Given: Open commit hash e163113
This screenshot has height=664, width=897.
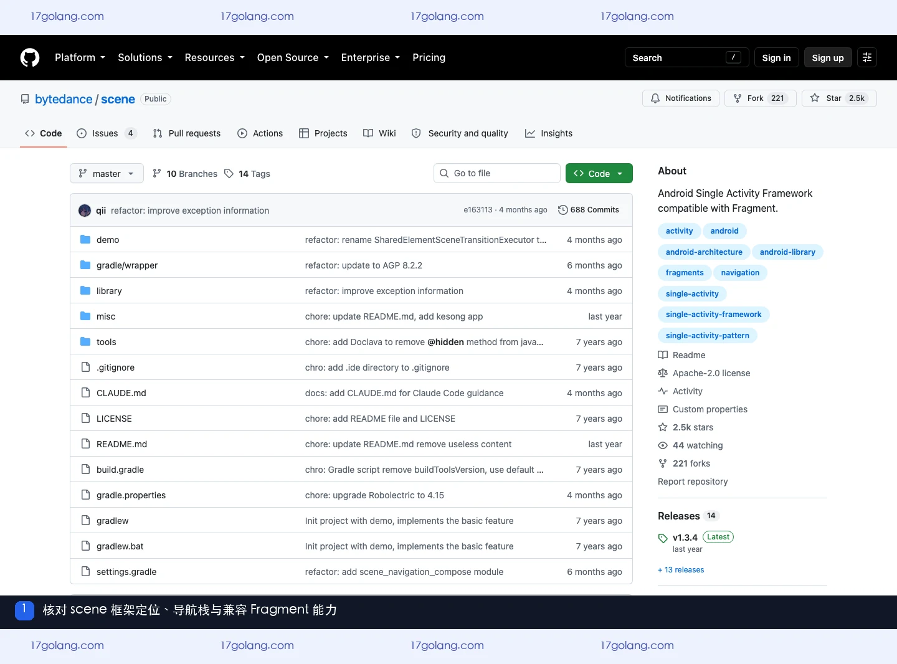Looking at the screenshot, I should click(x=478, y=210).
